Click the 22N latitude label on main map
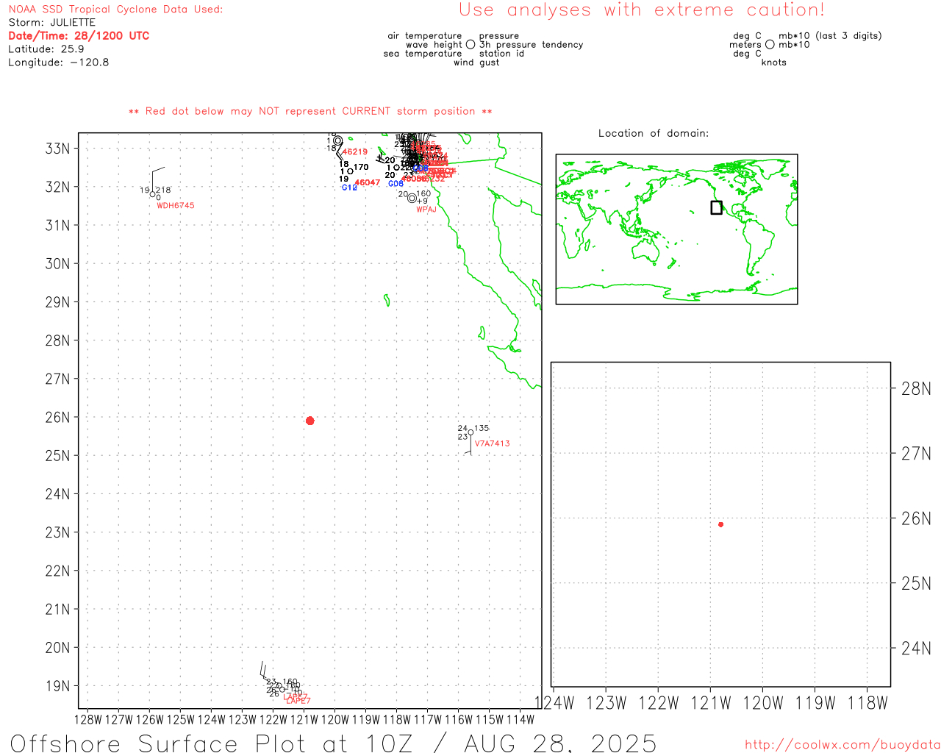This screenshot has width=941, height=753. pyautogui.click(x=58, y=571)
